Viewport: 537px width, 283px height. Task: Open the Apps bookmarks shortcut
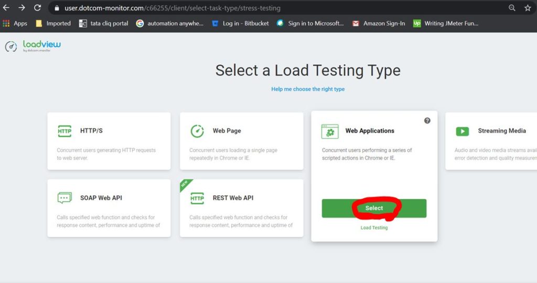coord(15,24)
